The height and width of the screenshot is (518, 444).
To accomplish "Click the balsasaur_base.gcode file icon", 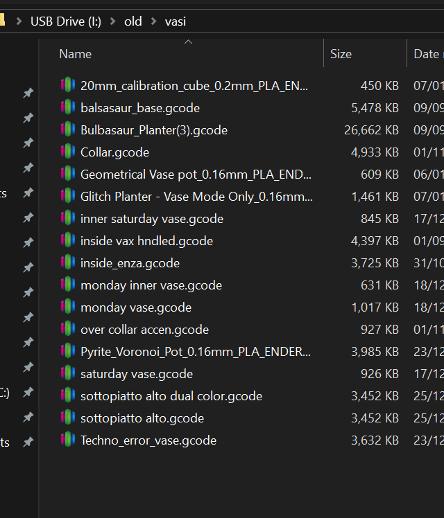I will point(67,107).
